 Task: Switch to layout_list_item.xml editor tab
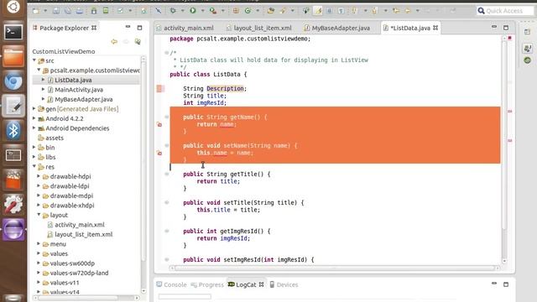coord(259,28)
